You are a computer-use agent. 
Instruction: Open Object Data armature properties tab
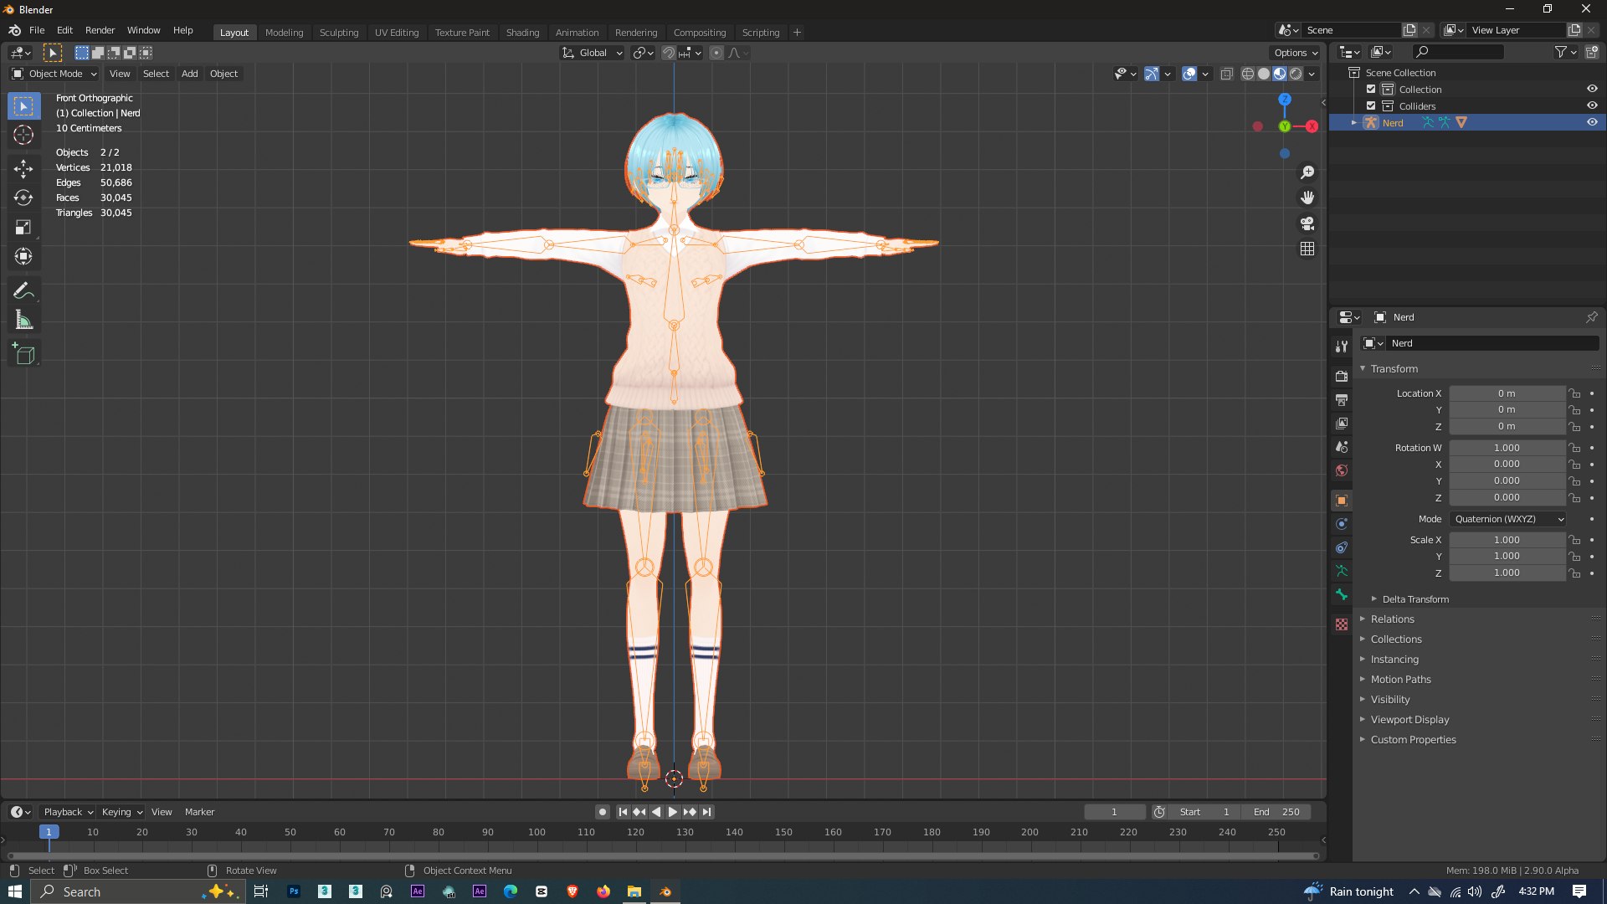(x=1342, y=571)
